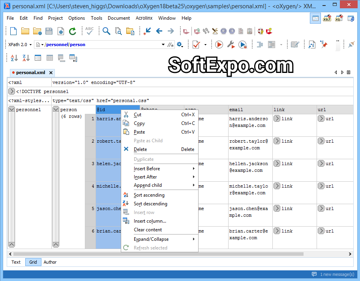Create a new document with the New icon
This screenshot has width=360, height=281.
[x=13, y=31]
